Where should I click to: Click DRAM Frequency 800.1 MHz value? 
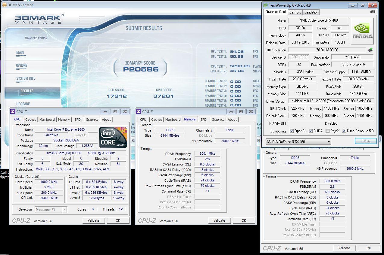click(207, 154)
